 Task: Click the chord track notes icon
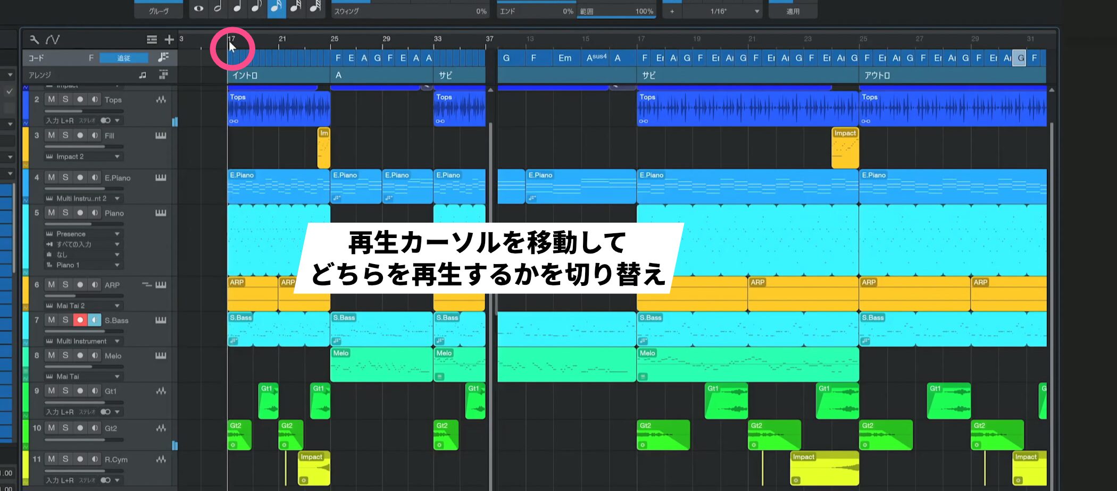163,57
